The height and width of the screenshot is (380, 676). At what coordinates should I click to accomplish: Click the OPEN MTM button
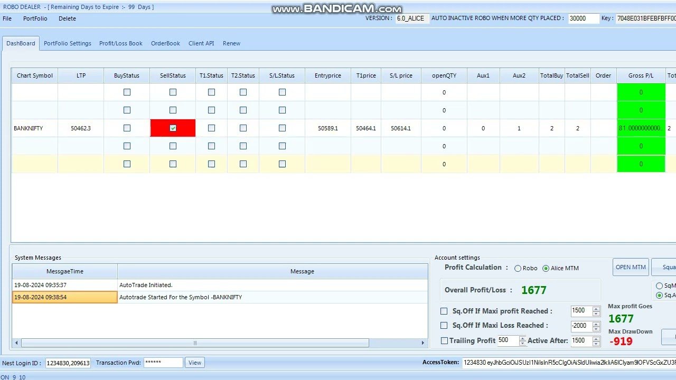pyautogui.click(x=631, y=267)
